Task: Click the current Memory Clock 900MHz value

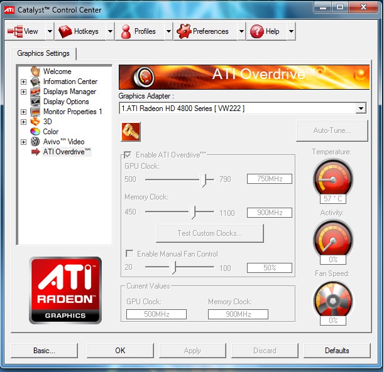Action: pos(238,314)
